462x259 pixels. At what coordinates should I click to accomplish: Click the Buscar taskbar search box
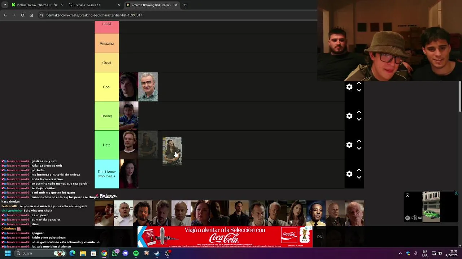(x=40, y=253)
